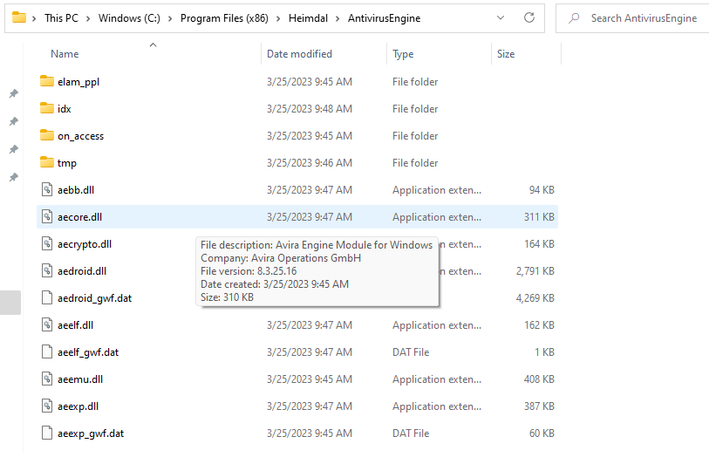The height and width of the screenshot is (464, 709).
Task: Click the Size column header
Action: [506, 54]
